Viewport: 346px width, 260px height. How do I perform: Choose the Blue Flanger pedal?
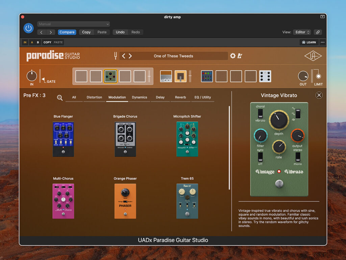pos(63,139)
